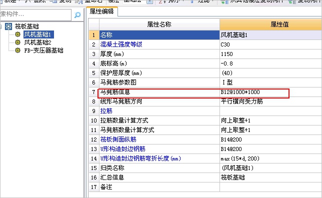This screenshot has width=322, height=198.
Task: Edit the B12@1000*1000 value cell
Action: [x=271, y=92]
